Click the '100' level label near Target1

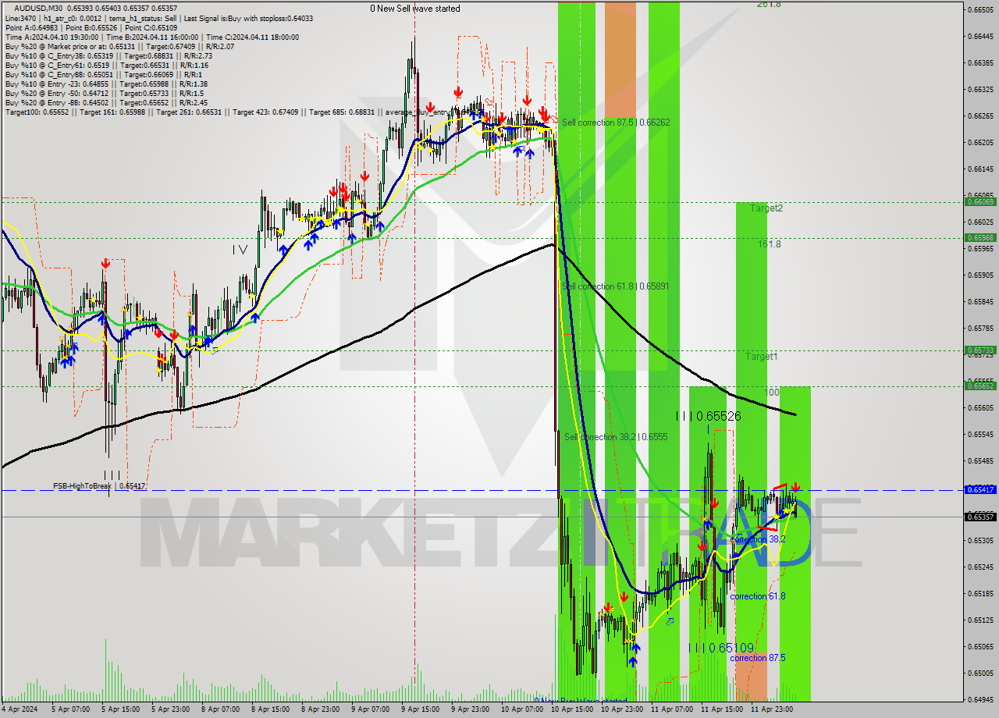point(773,393)
